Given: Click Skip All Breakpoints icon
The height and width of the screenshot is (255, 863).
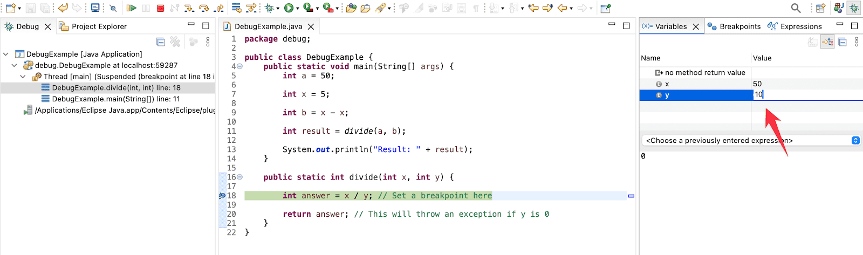Looking at the screenshot, I should 113,8.
